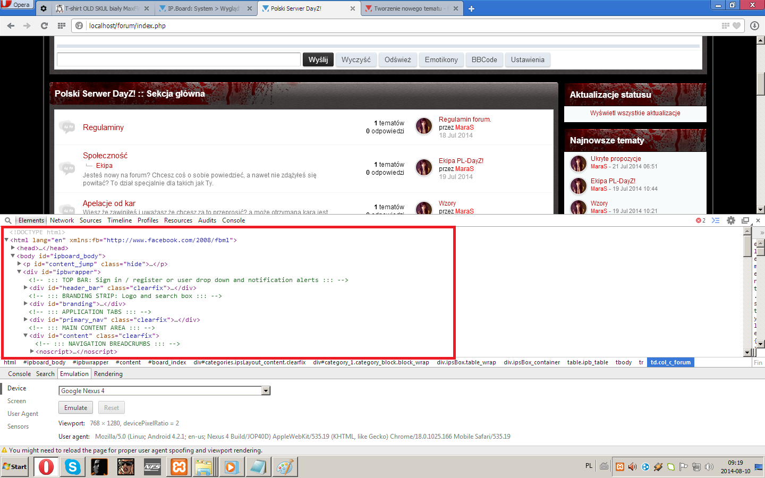
Task: Launch Skype from the taskbar
Action: click(72, 467)
